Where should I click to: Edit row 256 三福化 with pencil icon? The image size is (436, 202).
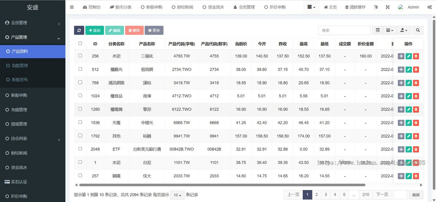(408, 56)
